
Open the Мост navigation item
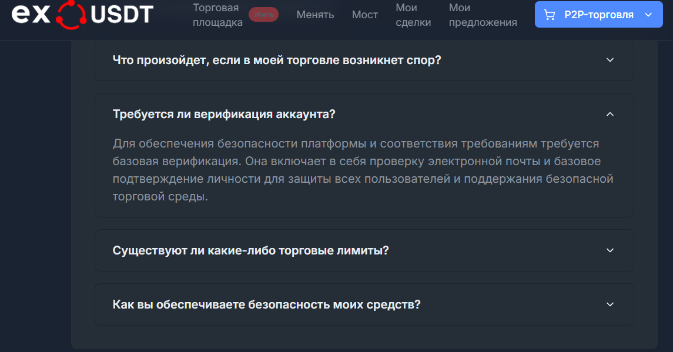click(365, 15)
